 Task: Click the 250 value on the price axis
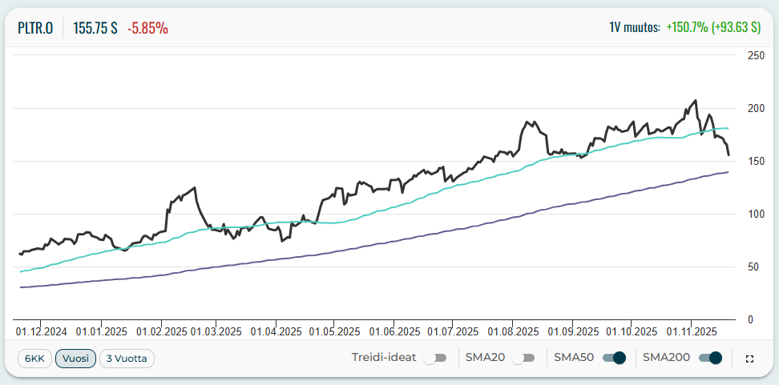[x=755, y=55]
